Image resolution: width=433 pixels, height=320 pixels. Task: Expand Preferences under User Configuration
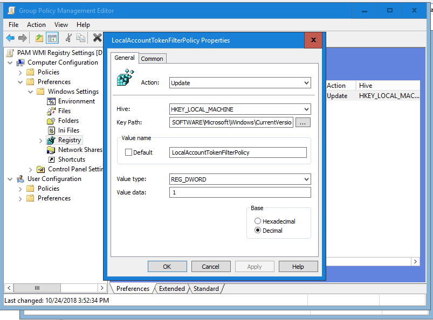[x=20, y=199]
